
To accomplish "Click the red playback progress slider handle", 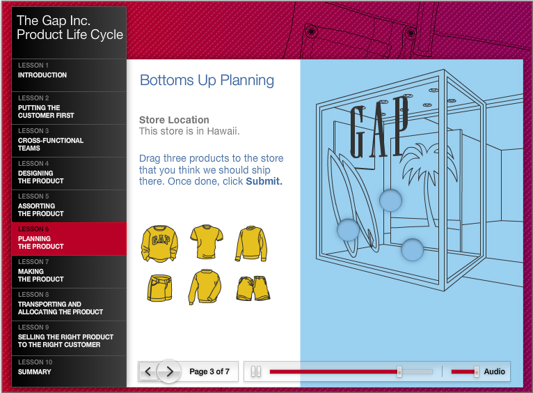I will pyautogui.click(x=399, y=371).
